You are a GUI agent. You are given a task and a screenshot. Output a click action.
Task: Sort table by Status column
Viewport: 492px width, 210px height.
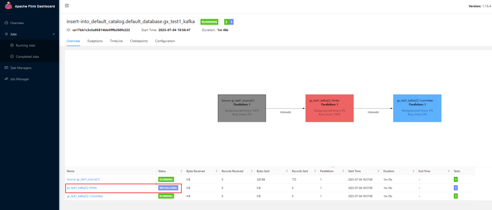point(182,171)
